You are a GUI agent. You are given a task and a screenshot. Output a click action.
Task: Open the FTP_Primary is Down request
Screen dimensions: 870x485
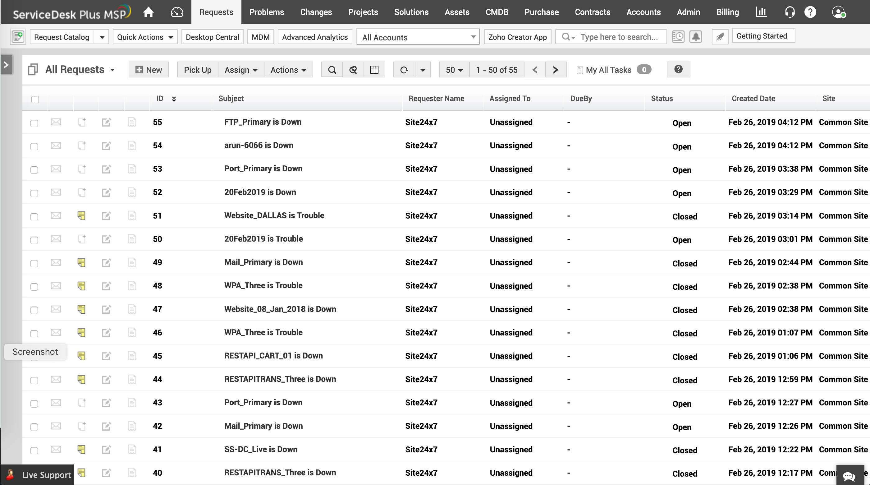click(263, 122)
